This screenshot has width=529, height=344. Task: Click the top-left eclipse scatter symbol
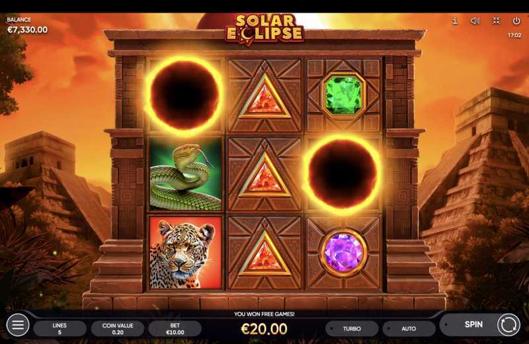pos(184,95)
